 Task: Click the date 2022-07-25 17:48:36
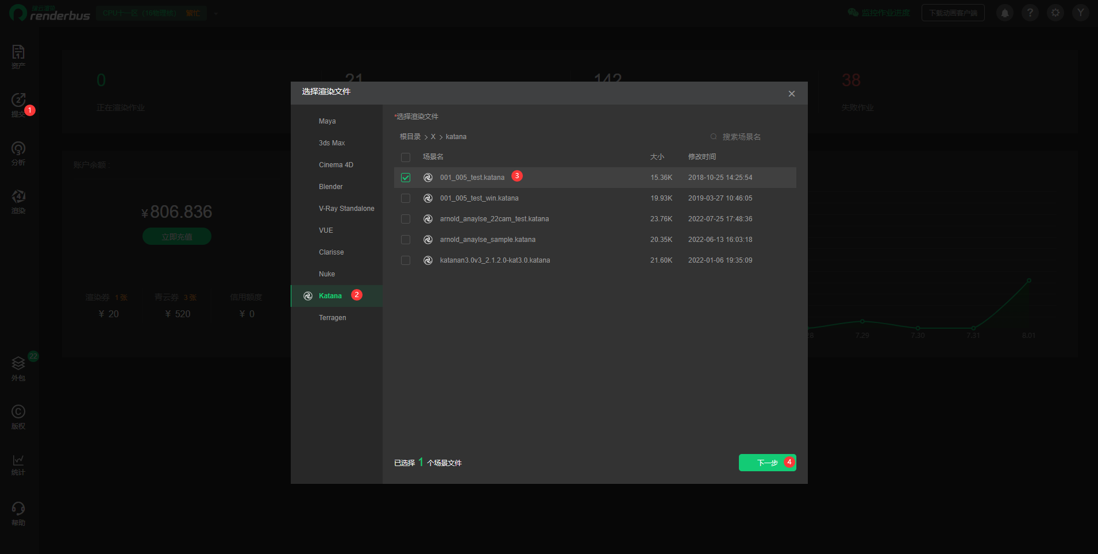coord(721,219)
